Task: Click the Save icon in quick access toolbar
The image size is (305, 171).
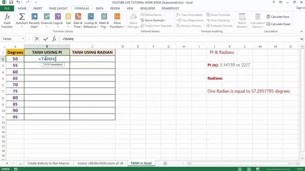Action: (x=11, y=2)
